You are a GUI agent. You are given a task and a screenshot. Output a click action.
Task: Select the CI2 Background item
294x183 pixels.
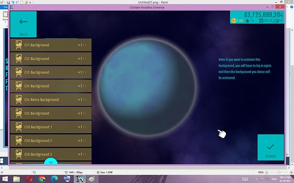click(x=51, y=59)
